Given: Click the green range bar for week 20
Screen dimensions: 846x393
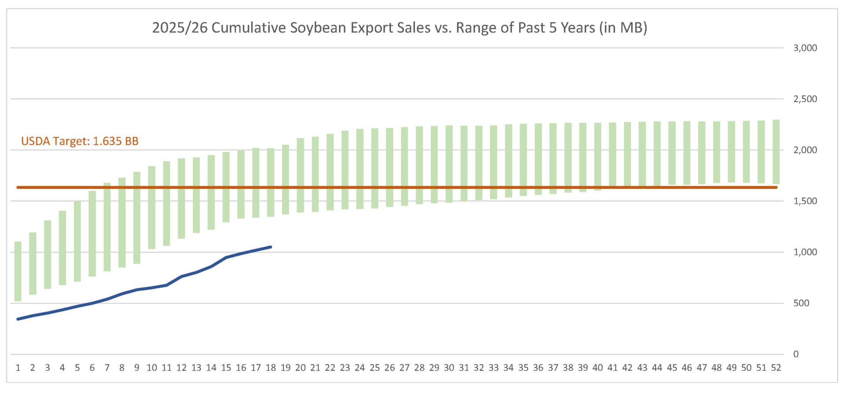Looking at the screenshot, I should click(x=301, y=175).
